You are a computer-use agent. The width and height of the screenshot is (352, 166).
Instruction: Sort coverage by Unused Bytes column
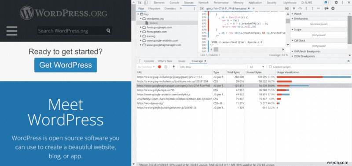pyautogui.click(x=260, y=72)
